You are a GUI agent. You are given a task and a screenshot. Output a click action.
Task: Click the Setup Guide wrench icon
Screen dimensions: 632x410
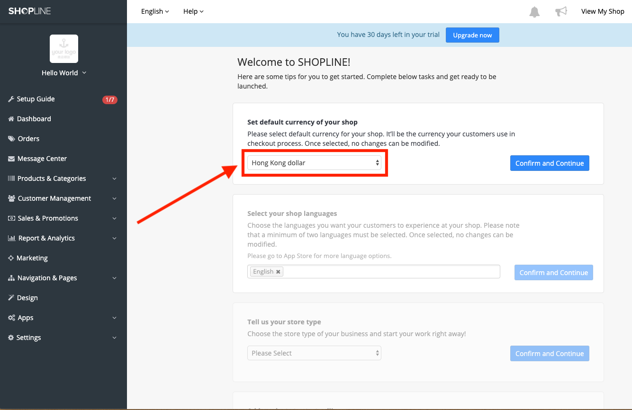(11, 99)
